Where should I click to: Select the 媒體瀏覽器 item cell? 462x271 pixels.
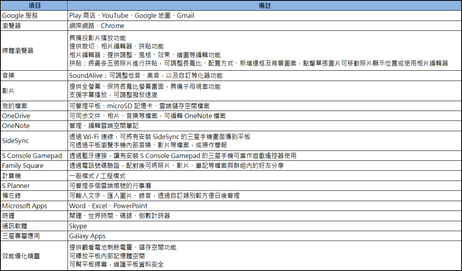pos(34,51)
